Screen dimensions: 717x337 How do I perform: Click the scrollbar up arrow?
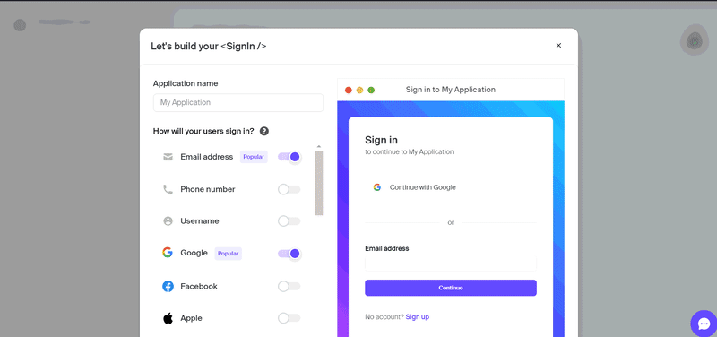pos(319,147)
